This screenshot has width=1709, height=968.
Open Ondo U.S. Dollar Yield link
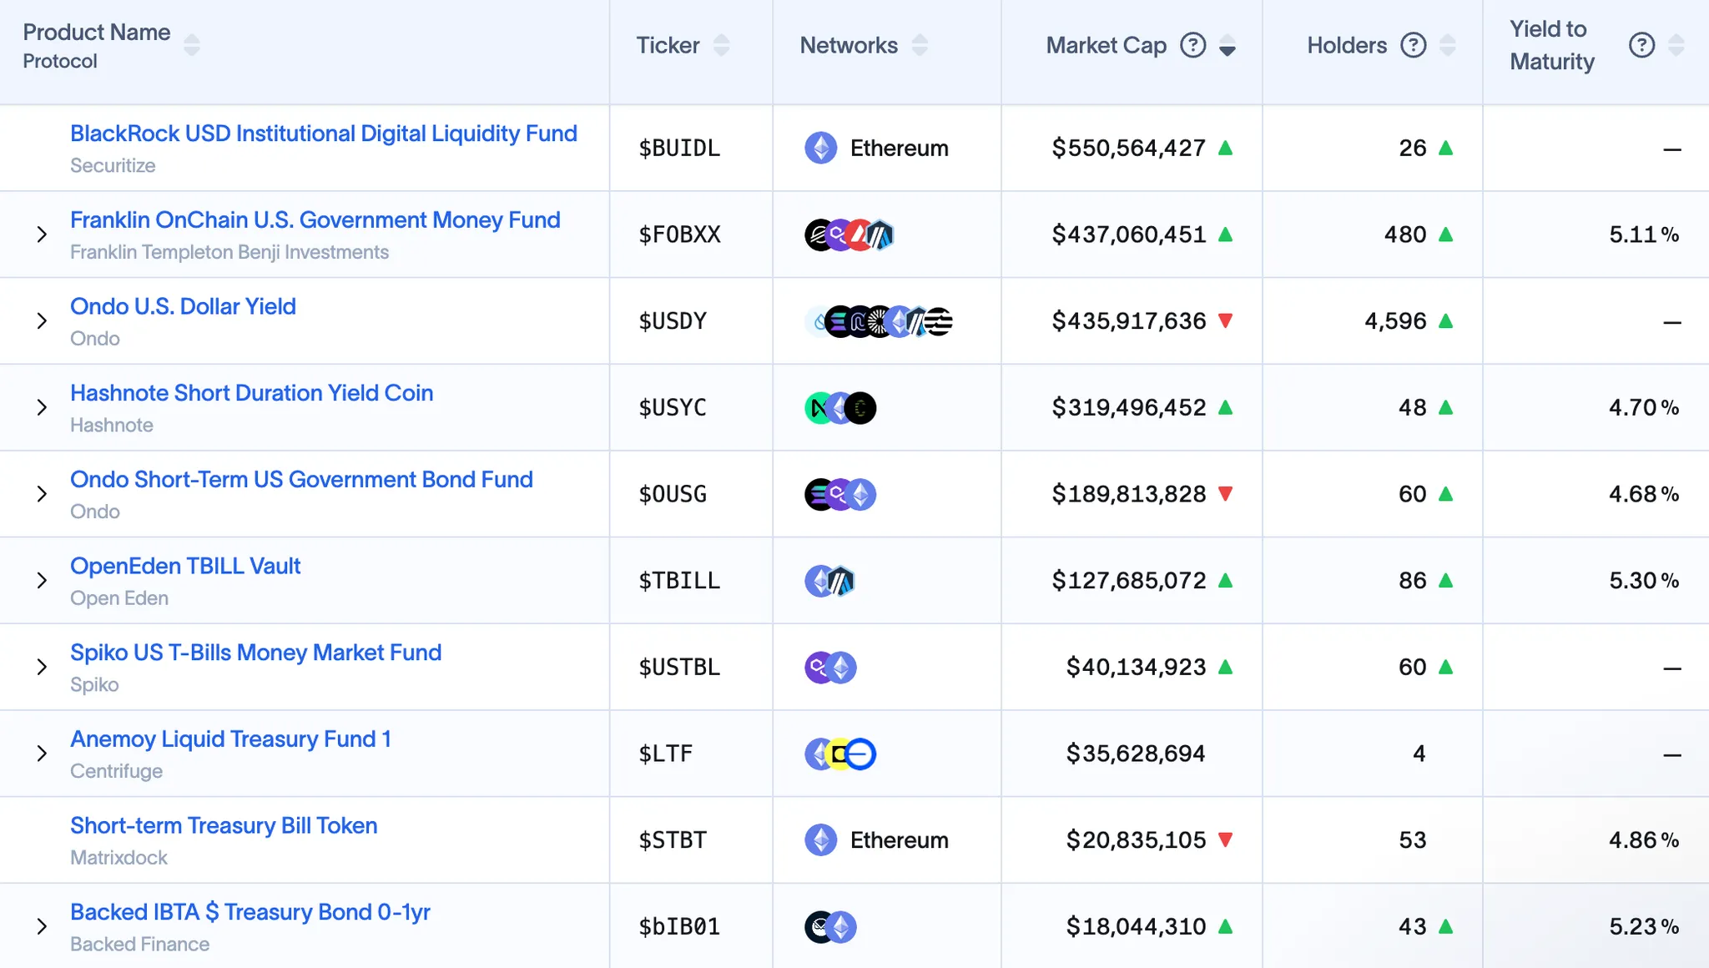[183, 306]
